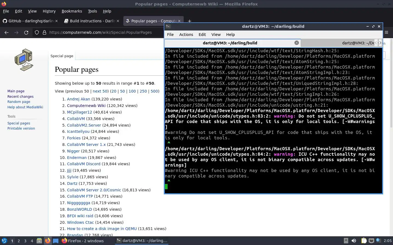Open Special pages tools link
Screen dimensions: 393x245
click(19, 123)
